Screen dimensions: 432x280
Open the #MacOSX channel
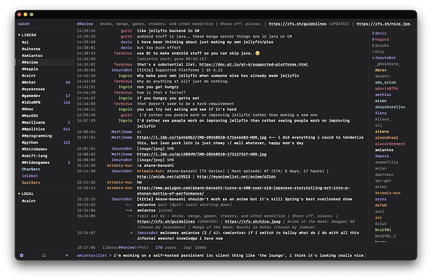coord(30,116)
